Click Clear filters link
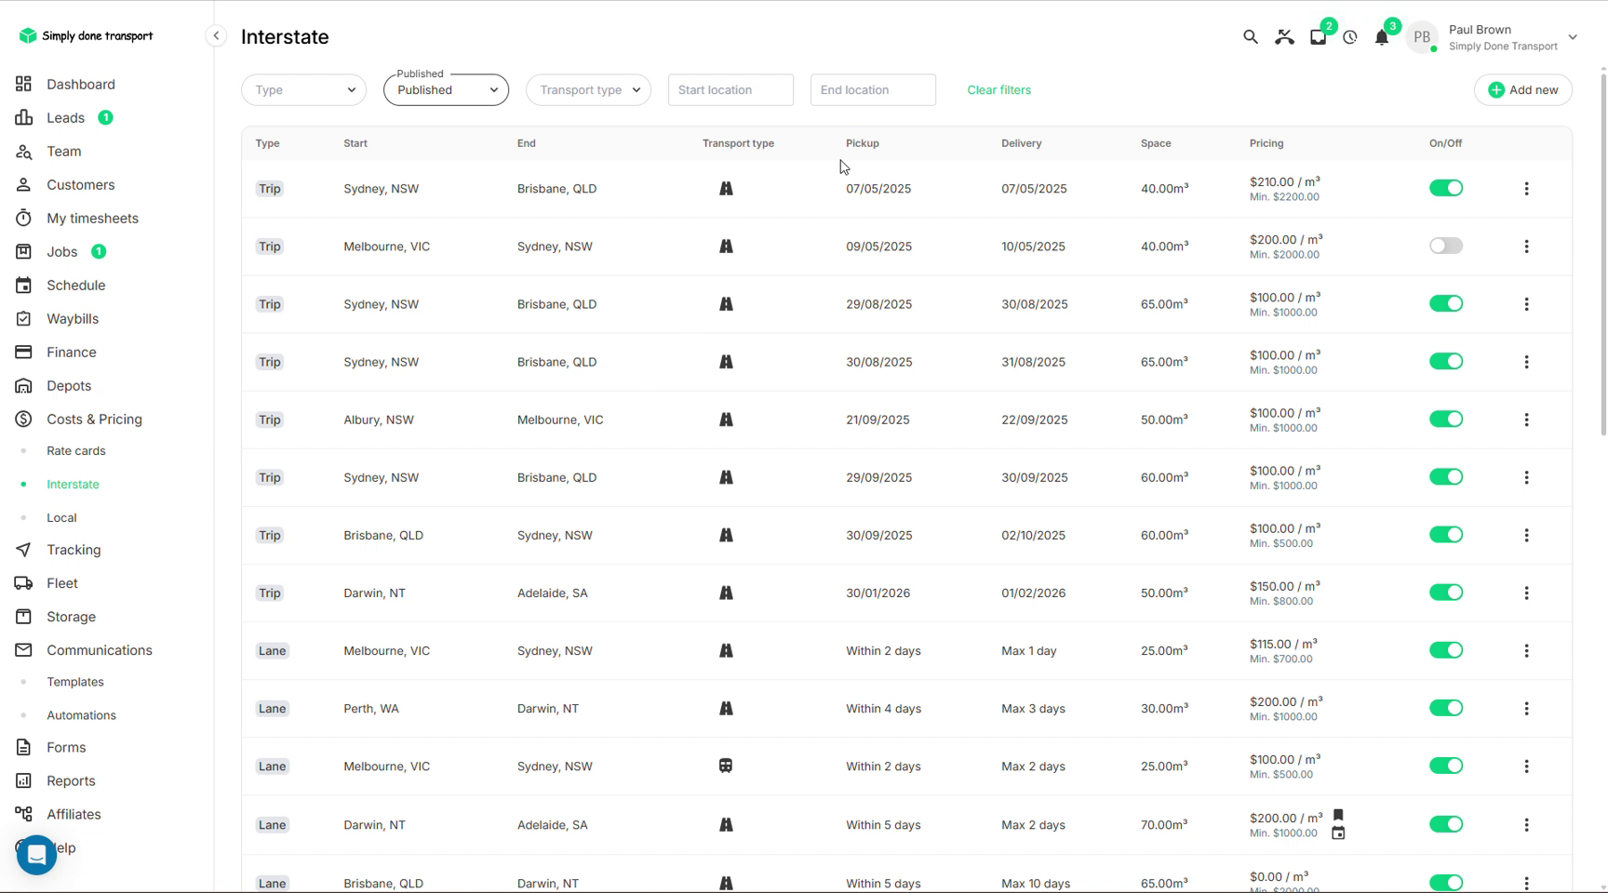The height and width of the screenshot is (893, 1608). (998, 90)
